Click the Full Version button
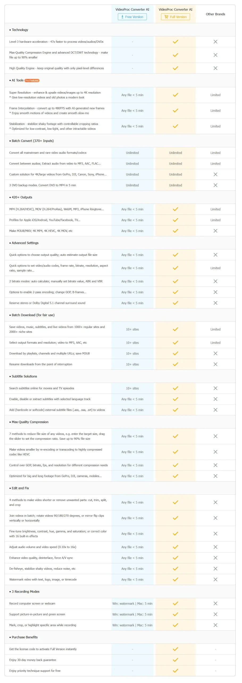This screenshot has height=683, width=242. pyautogui.click(x=176, y=17)
